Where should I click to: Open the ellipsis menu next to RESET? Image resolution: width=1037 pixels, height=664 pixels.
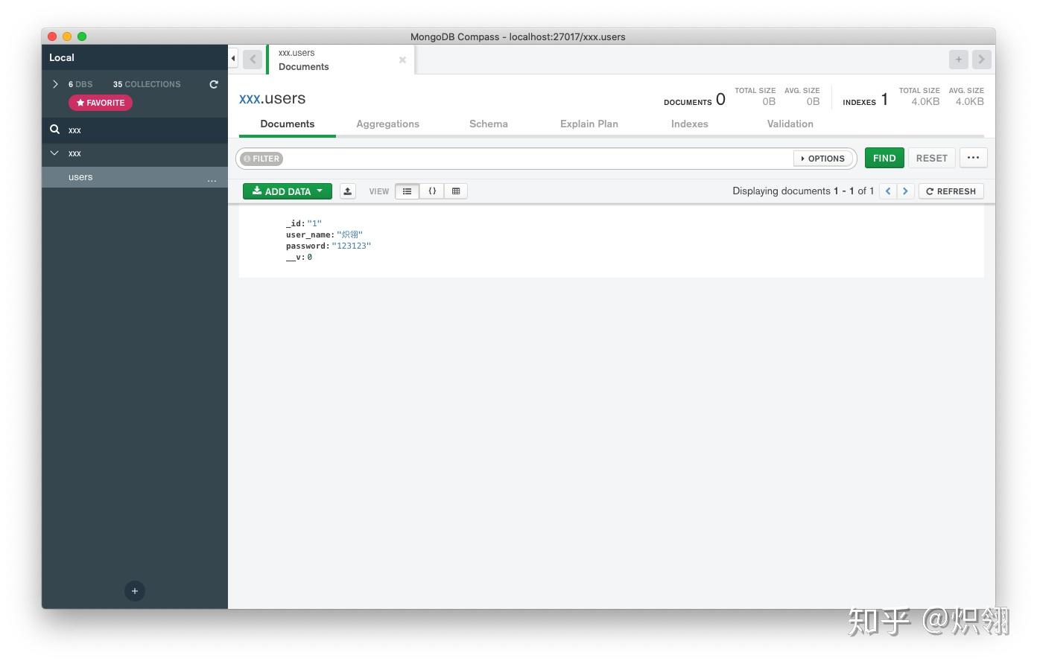coord(974,157)
